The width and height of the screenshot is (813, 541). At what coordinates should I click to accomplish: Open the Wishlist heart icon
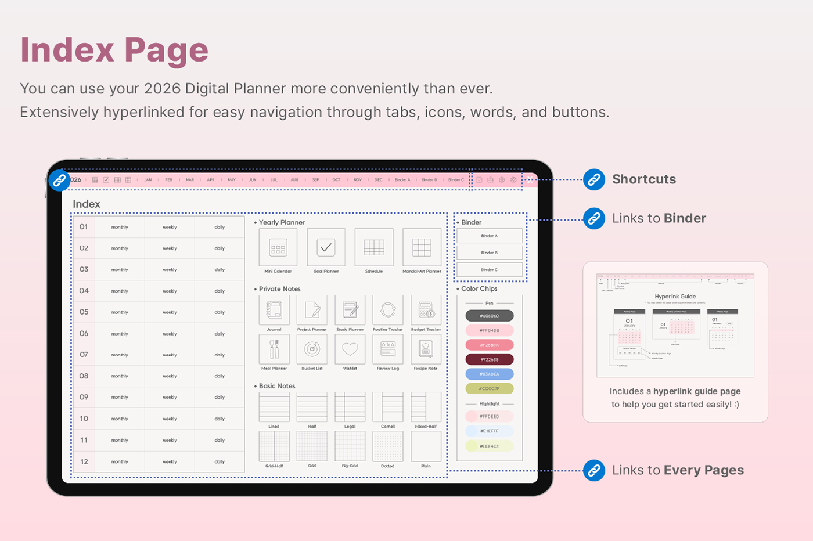coord(350,349)
